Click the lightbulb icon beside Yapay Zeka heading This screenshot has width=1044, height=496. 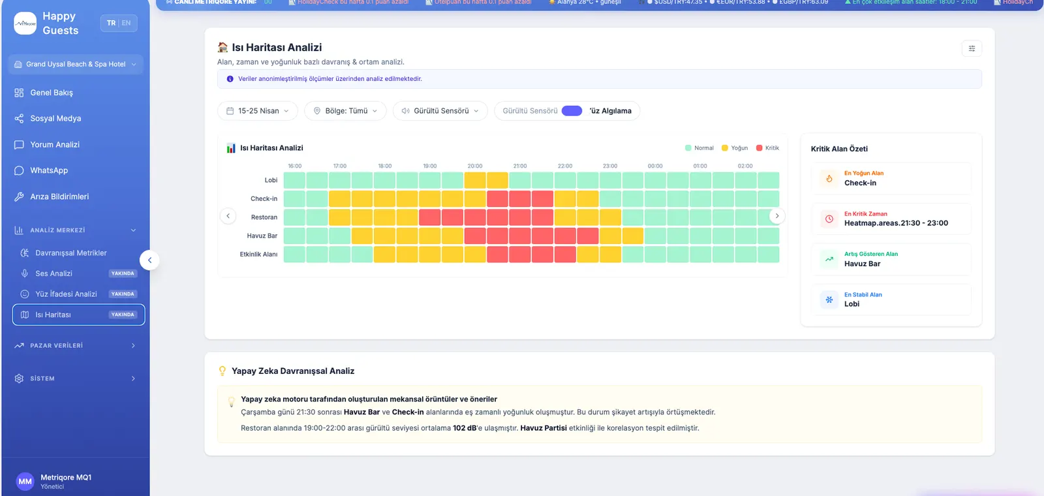(223, 371)
